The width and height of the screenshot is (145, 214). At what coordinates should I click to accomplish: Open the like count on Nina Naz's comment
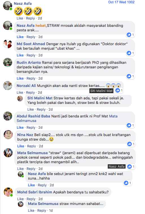[133, 144]
